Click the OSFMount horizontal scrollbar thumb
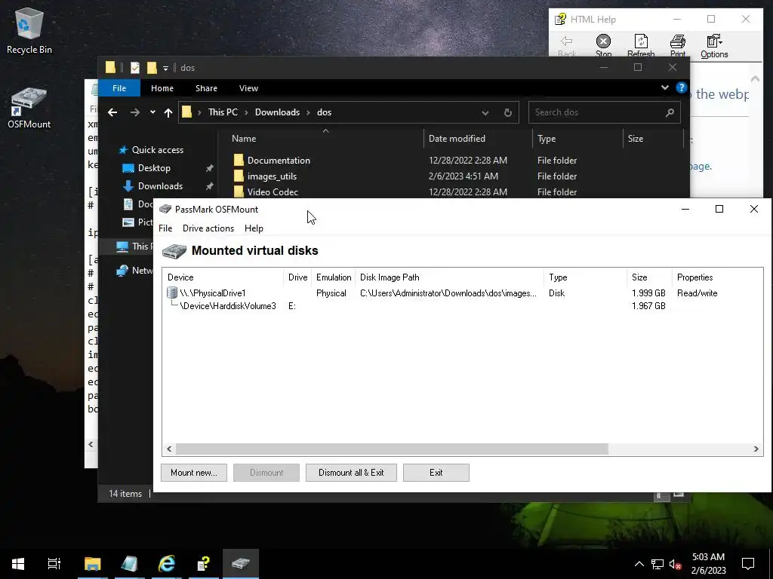 [392, 449]
